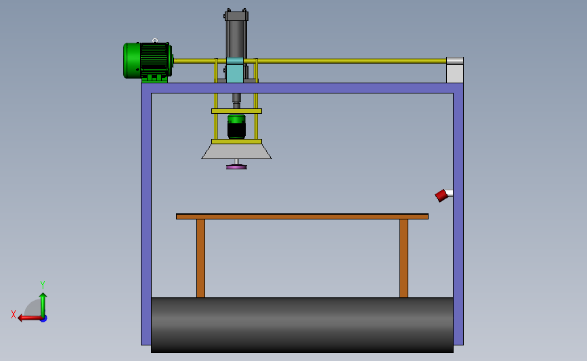
Task: Select the gray trapezoid hood
Action: [x=236, y=152]
